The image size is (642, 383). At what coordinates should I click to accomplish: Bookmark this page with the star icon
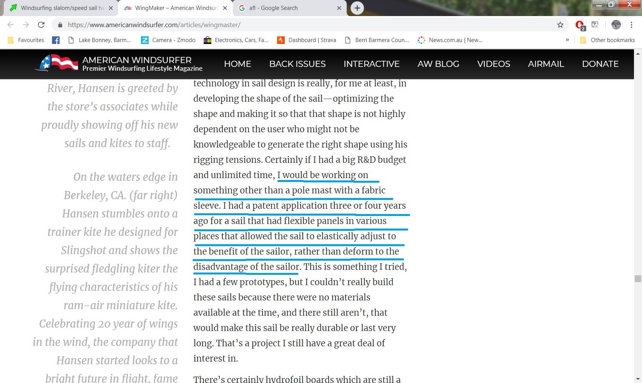pyautogui.click(x=560, y=25)
